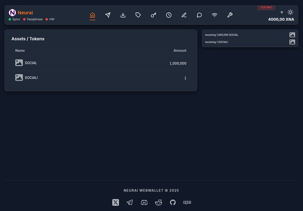Expand the balance details chevron

(282, 12)
